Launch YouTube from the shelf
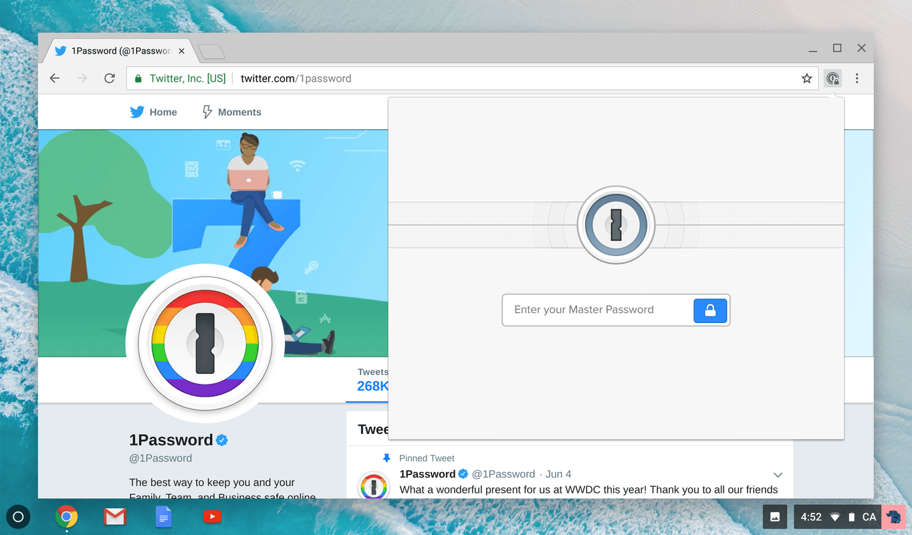Image resolution: width=912 pixels, height=535 pixels. (213, 516)
